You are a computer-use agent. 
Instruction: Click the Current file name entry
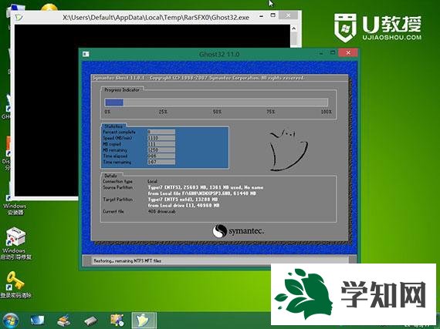162,211
